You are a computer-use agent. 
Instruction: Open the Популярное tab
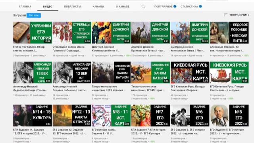click(163, 6)
